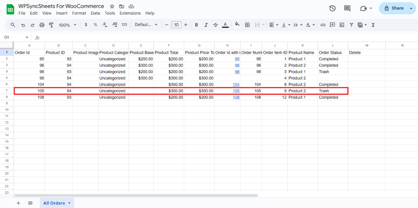Open the Edit menu
Image resolution: width=418 pixels, height=208 pixels.
[34, 13]
